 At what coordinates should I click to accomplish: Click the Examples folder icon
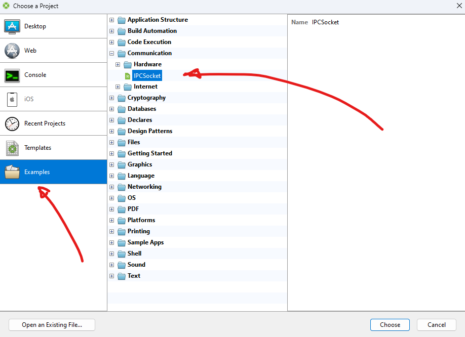(12, 172)
